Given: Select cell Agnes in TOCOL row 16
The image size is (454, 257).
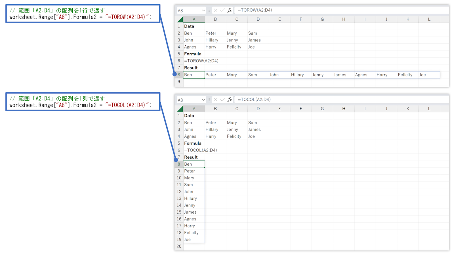Looking at the screenshot, I should [x=194, y=219].
